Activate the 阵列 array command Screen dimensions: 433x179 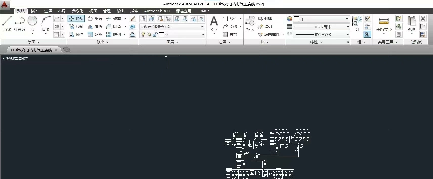114,34
